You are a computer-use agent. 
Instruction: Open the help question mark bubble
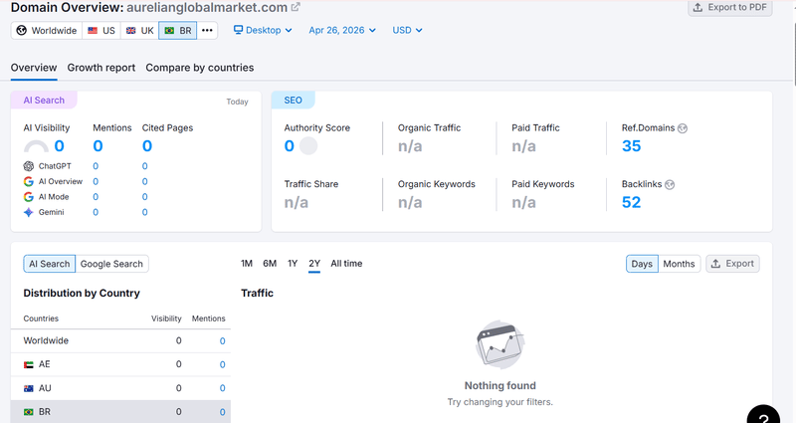tap(763, 415)
